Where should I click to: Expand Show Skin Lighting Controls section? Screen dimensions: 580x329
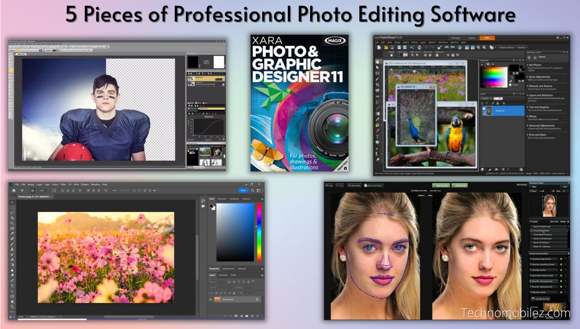click(x=544, y=287)
